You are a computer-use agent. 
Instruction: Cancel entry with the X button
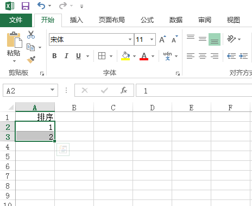click(85, 90)
